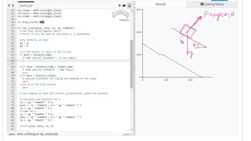Click 'pass does nothing at all' hint text
The width and height of the screenshot is (251, 141).
(34, 134)
